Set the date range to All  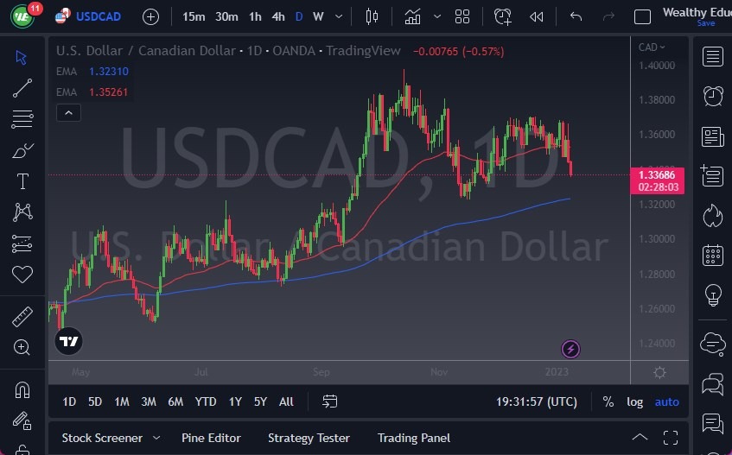point(286,401)
